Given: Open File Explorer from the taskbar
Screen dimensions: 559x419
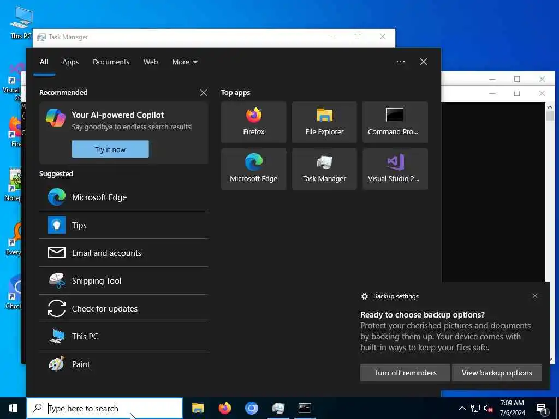Looking at the screenshot, I should tap(198, 408).
